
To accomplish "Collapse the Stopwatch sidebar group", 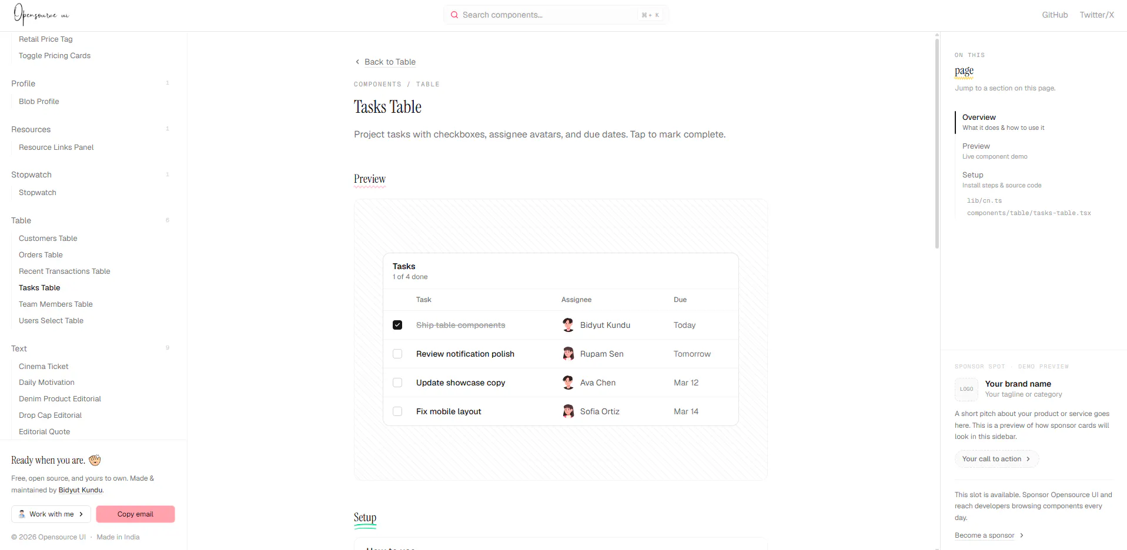I will click(90, 175).
